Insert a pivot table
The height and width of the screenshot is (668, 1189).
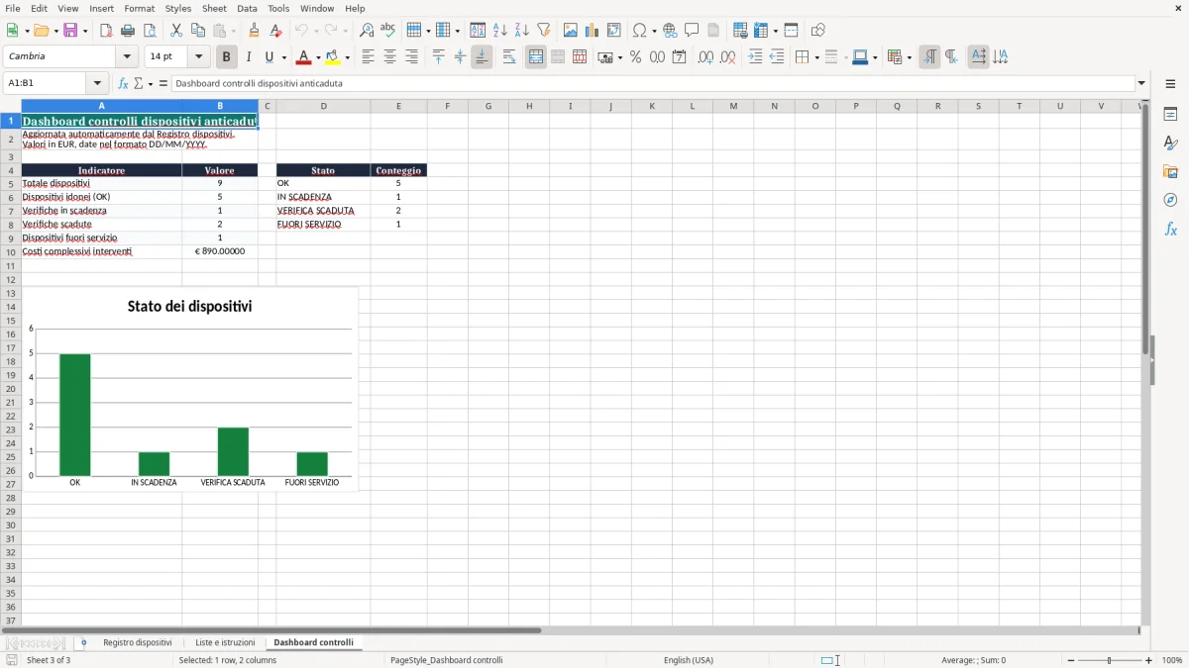pos(614,31)
